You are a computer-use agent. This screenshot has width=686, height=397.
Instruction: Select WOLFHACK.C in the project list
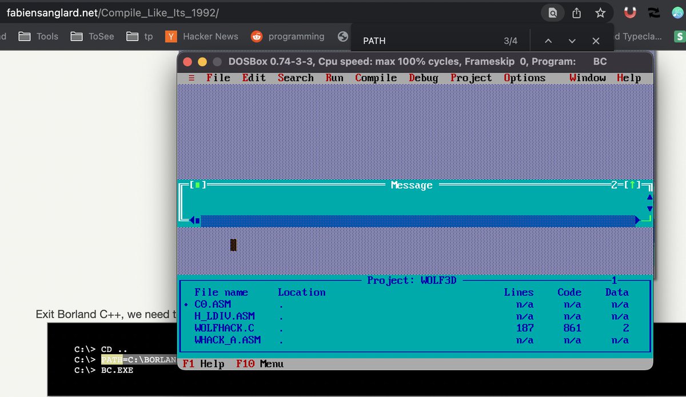coord(224,328)
